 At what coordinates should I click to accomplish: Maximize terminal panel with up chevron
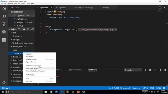tap(155, 70)
